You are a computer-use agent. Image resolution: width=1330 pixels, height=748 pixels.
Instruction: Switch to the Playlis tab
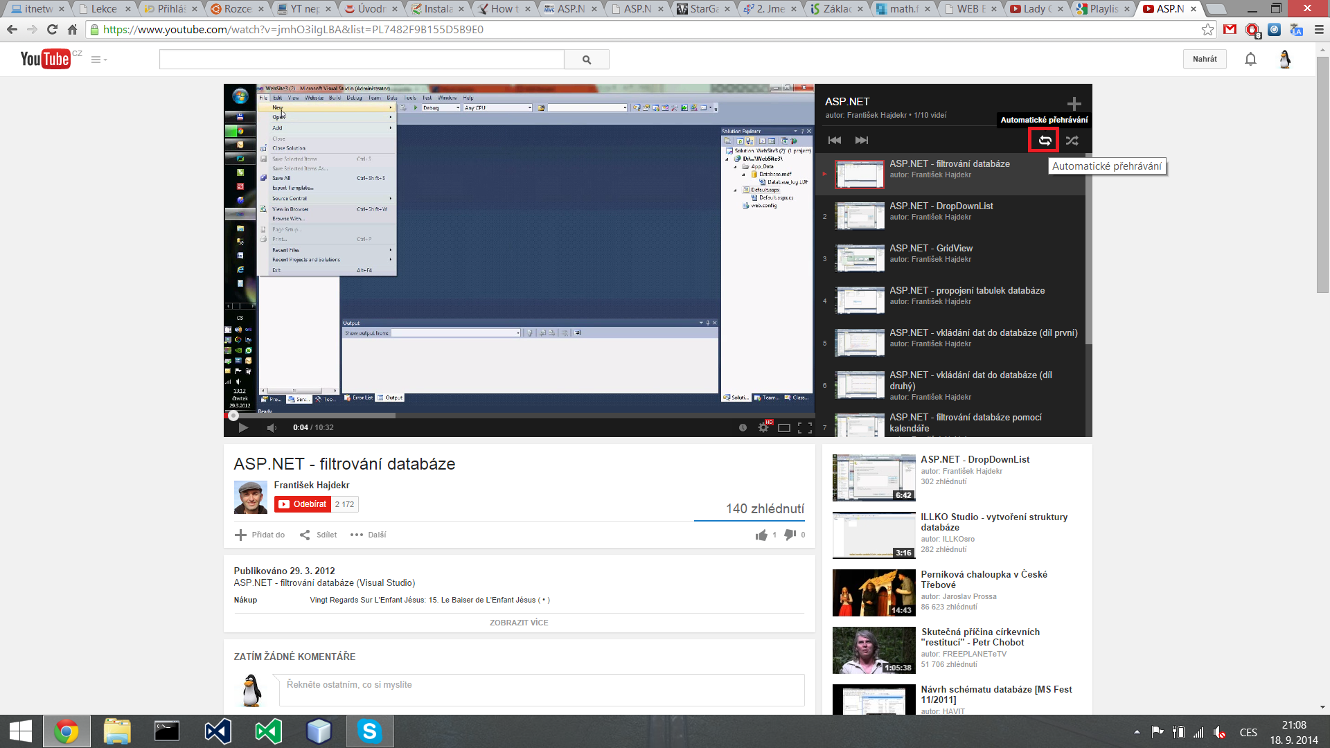[1103, 9]
